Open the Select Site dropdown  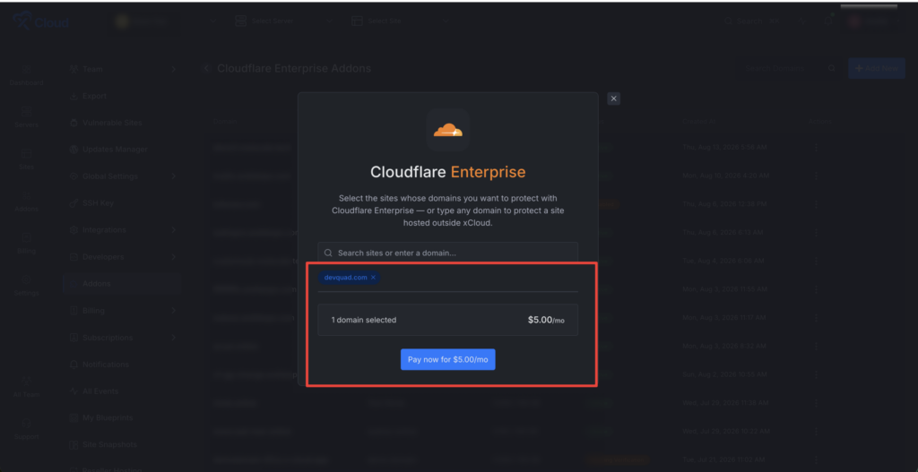(400, 21)
